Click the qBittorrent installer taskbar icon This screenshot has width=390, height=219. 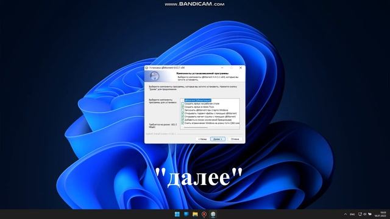[213, 214]
